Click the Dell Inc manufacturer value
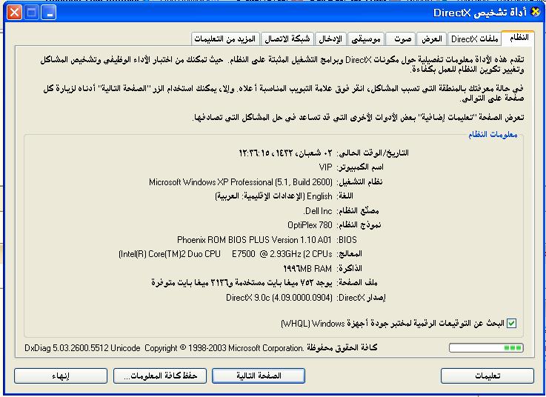The width and height of the screenshot is (546, 397). tap(318, 210)
